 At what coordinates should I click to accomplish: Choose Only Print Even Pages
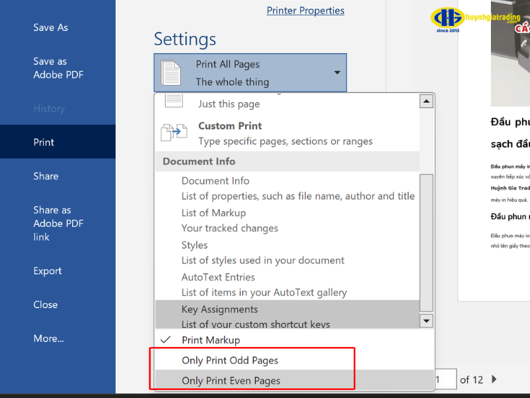(x=231, y=381)
